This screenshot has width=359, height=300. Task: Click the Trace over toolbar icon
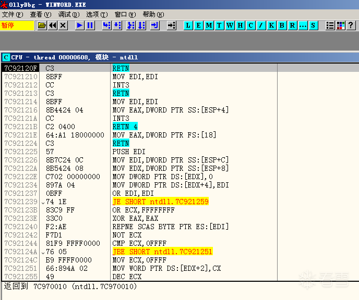coord(141,26)
